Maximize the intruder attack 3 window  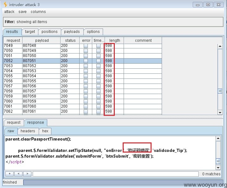(208, 5)
